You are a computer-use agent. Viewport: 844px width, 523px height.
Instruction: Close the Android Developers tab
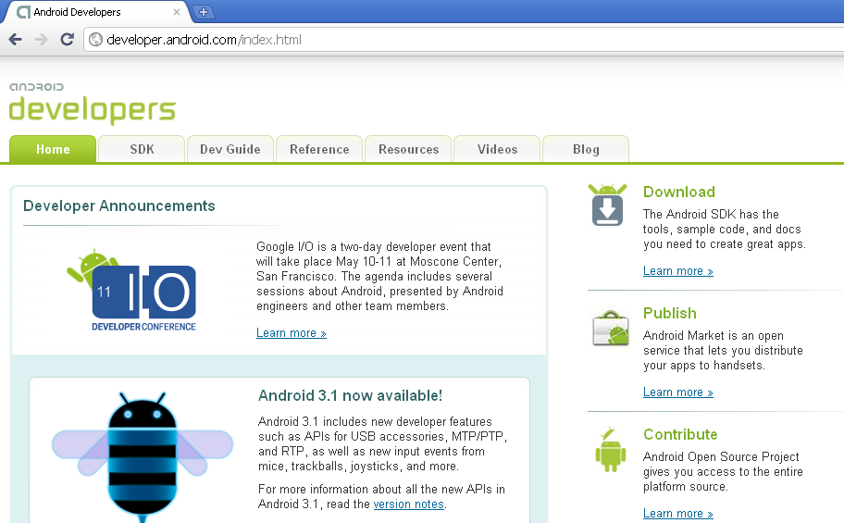177,12
